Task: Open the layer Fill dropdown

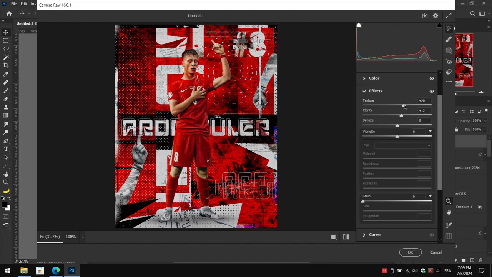Action: point(485,130)
